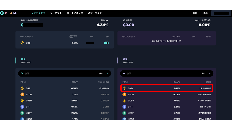Click USDT icon in borrow list
Image resolution: width=232 pixels, height=130 pixels.
(124, 113)
